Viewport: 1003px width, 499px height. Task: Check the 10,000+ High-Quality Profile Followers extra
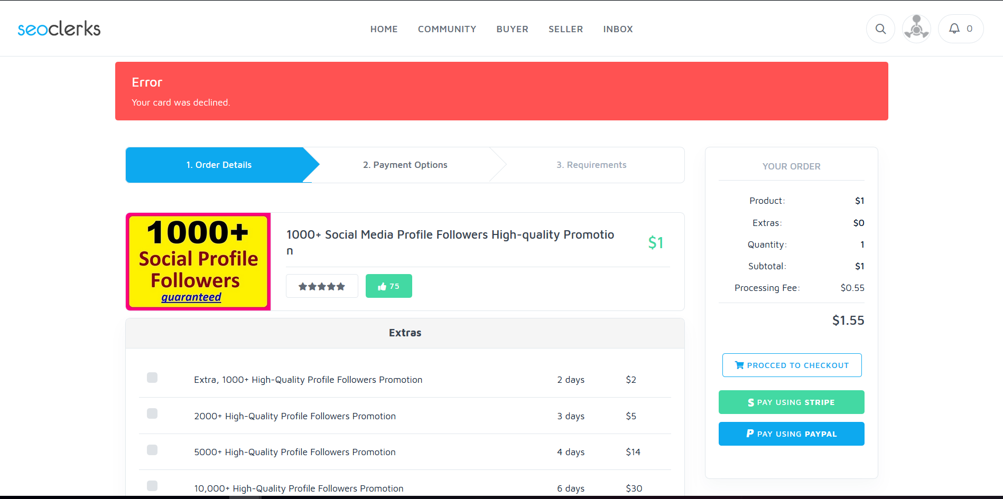click(x=152, y=486)
